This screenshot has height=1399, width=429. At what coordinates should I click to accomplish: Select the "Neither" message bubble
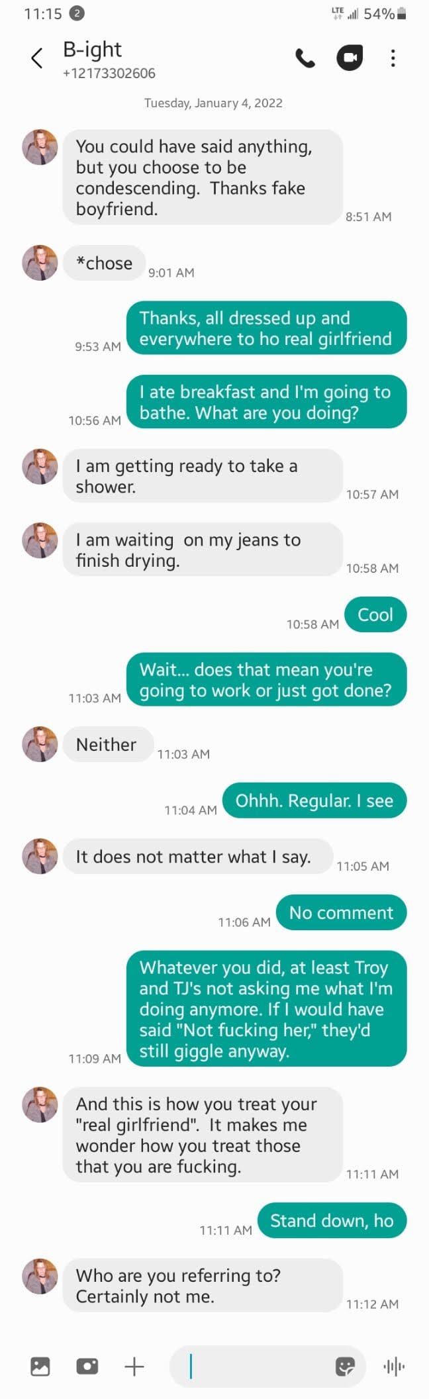108,745
